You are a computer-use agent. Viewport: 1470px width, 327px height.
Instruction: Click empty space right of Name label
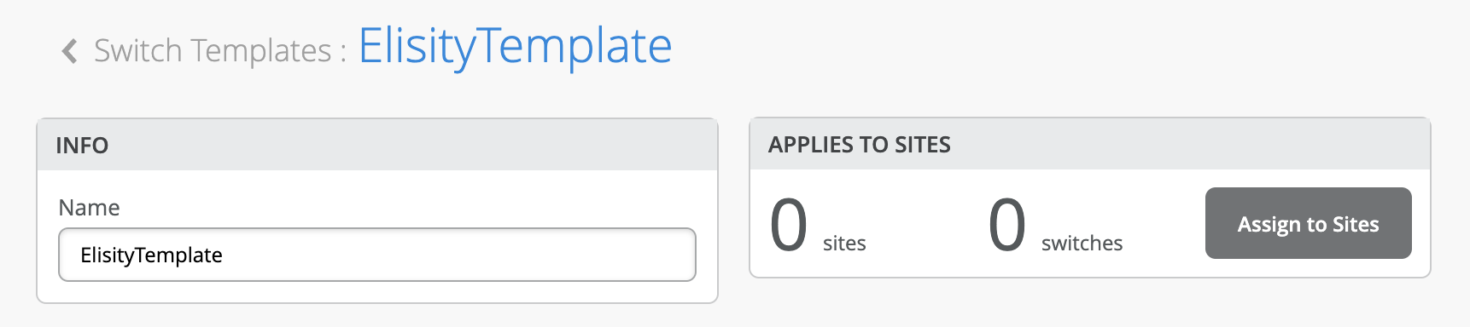(410, 208)
